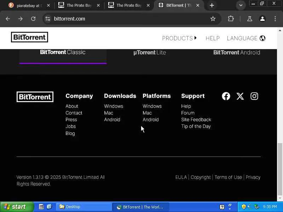Open the LANGUAGE selector
The height and width of the screenshot is (212, 283).
246,38
